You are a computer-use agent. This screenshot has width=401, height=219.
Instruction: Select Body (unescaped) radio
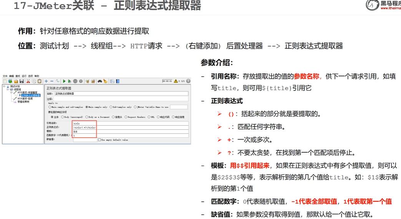click(62, 117)
